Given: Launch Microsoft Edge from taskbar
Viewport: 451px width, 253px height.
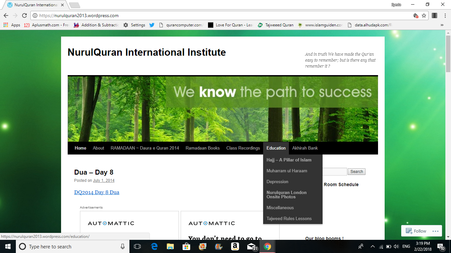Looking at the screenshot, I should (154, 246).
